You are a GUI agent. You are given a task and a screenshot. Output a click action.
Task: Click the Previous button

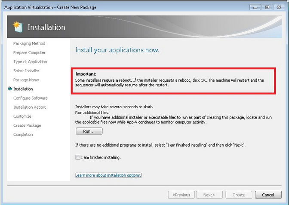(x=181, y=195)
